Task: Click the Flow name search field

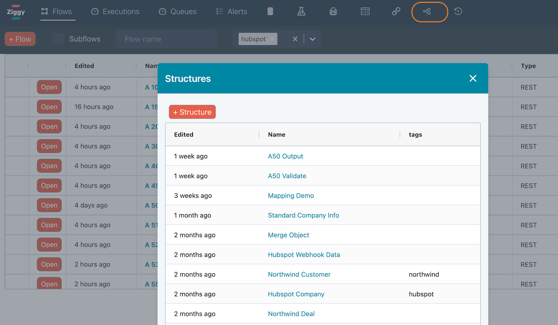Action: 166,39
